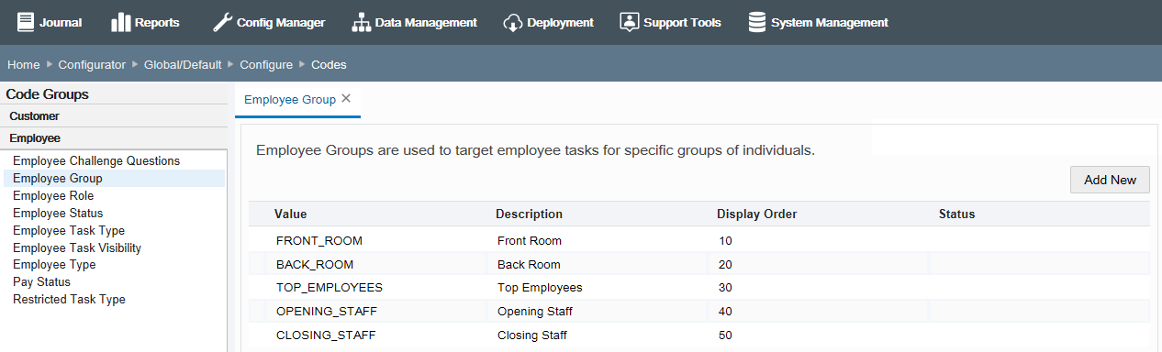This screenshot has width=1162, height=352.
Task: Sort by the Display Order column header
Action: pos(756,214)
